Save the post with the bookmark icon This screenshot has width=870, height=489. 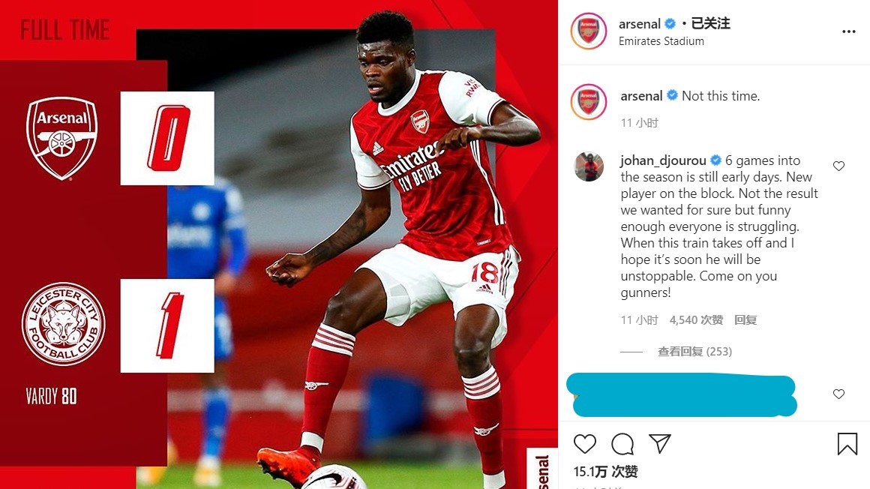tap(847, 444)
